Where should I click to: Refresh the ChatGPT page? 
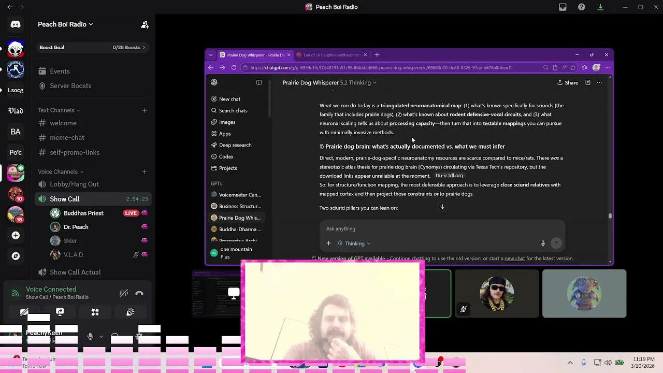click(x=234, y=67)
